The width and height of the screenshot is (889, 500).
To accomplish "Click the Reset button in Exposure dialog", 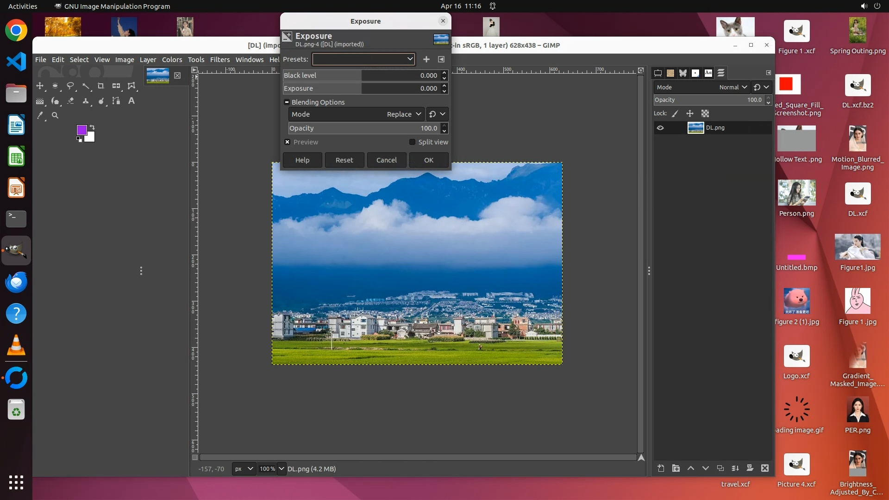I will pyautogui.click(x=344, y=160).
